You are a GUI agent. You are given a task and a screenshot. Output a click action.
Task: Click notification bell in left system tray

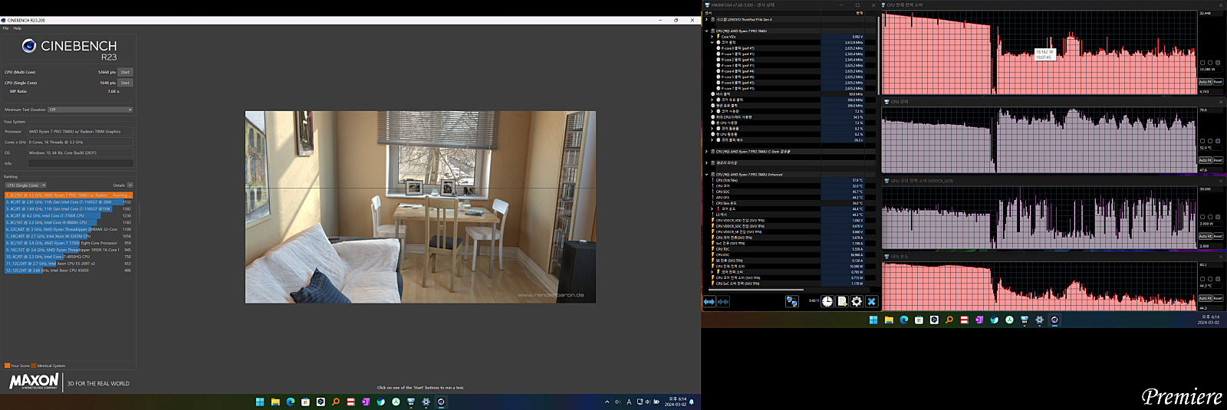click(x=692, y=402)
